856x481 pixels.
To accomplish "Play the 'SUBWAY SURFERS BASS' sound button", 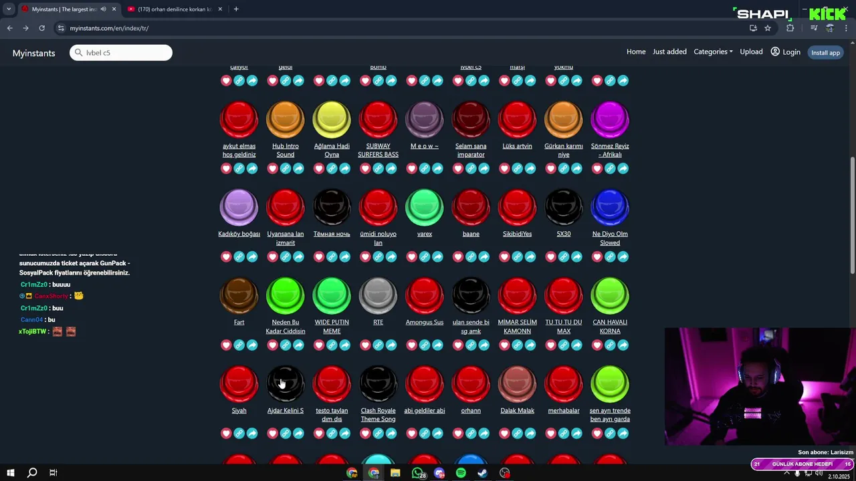I will click(x=378, y=120).
